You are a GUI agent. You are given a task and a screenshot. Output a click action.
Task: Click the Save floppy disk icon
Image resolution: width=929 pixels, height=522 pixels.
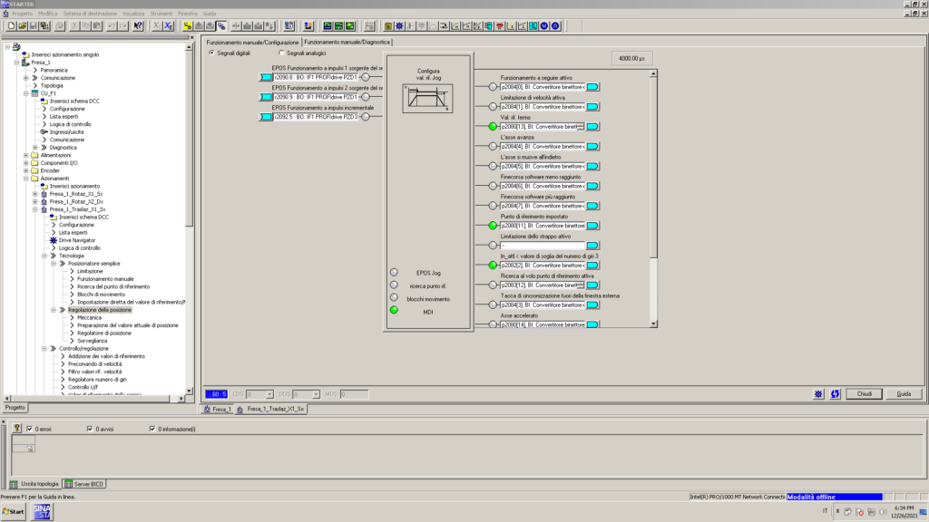coord(34,26)
